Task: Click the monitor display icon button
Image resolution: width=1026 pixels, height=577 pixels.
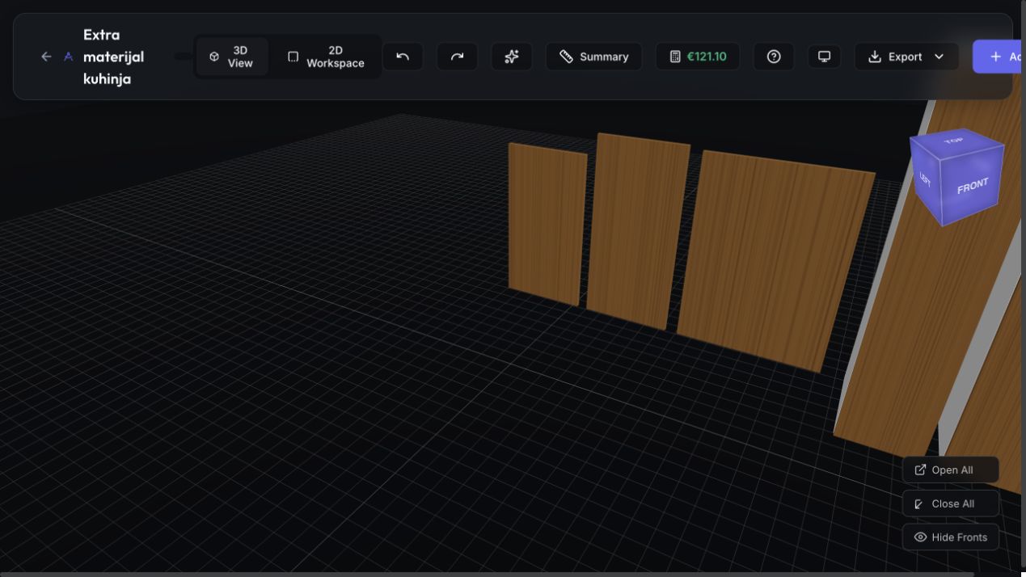Action: pos(824,57)
